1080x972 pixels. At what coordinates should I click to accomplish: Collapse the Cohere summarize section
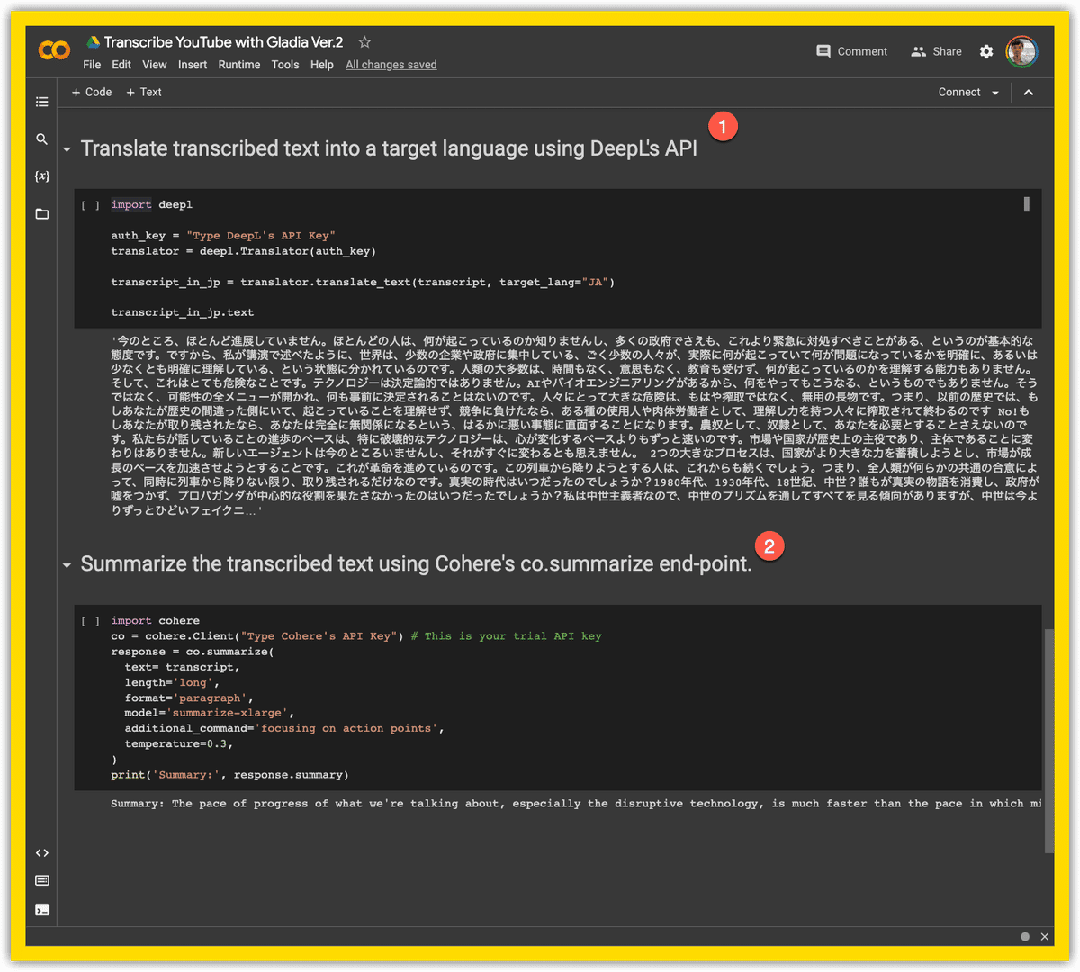tap(67, 565)
